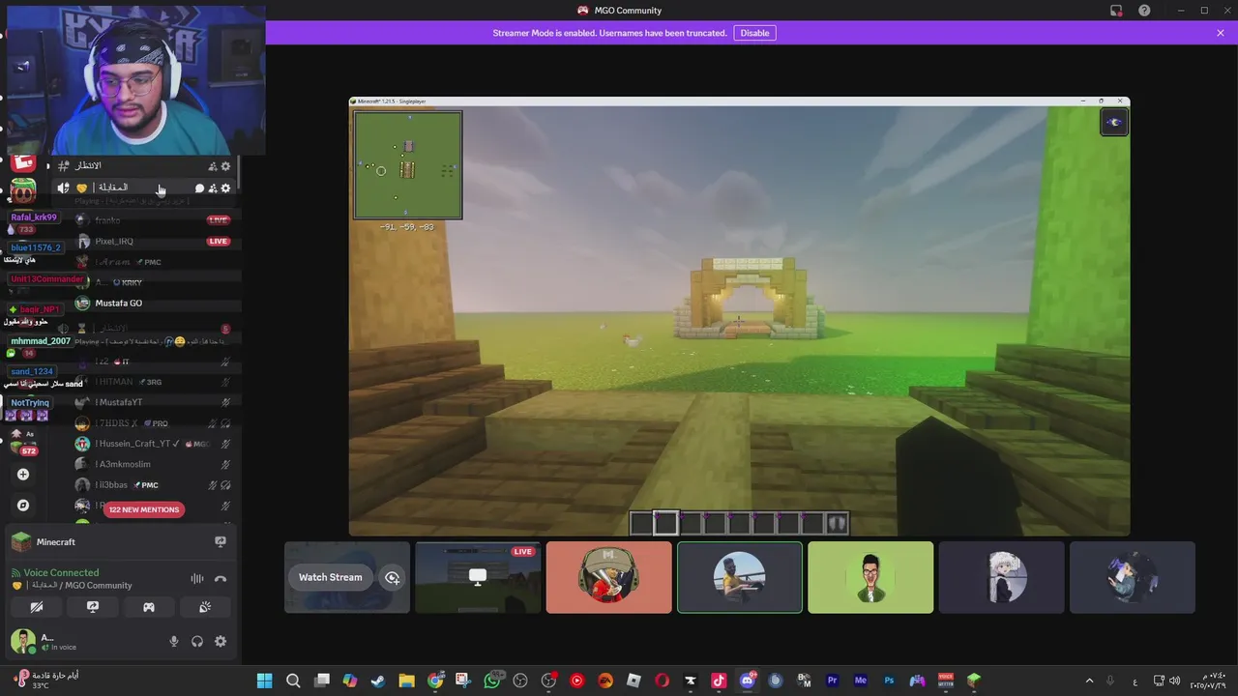Start an activity with gamepad icon

coord(149,607)
